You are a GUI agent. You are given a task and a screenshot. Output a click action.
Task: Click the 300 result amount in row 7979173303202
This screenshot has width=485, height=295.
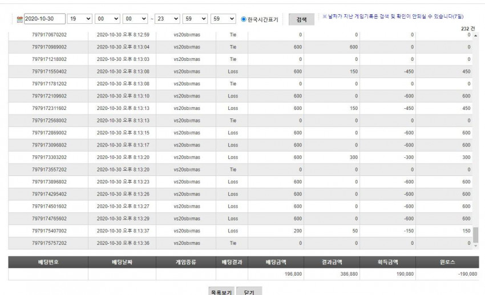tap(354, 157)
